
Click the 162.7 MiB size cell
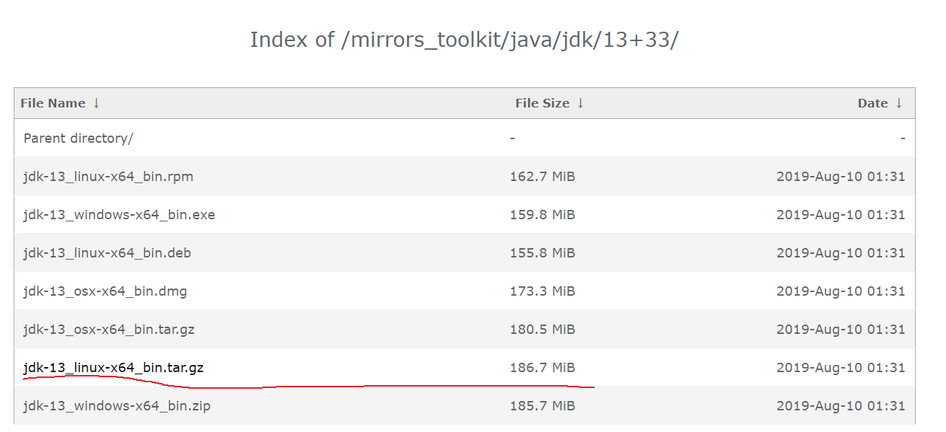[x=542, y=176]
